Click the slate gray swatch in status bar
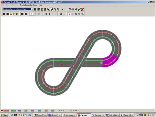Viewport: 156px width, 117px height. 53,110
